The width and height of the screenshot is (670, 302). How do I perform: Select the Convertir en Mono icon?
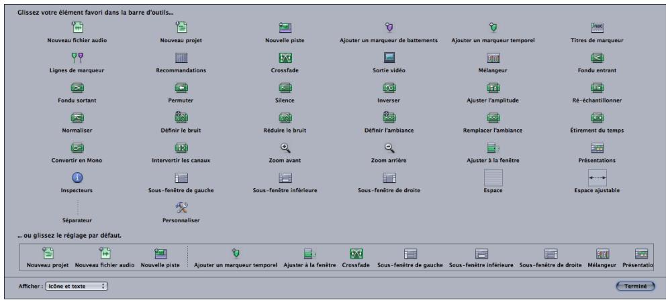[77, 148]
